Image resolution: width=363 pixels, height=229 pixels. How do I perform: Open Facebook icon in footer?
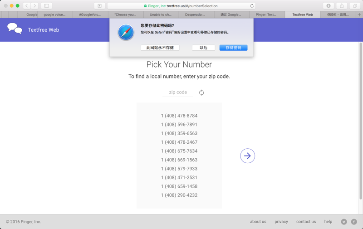click(354, 222)
